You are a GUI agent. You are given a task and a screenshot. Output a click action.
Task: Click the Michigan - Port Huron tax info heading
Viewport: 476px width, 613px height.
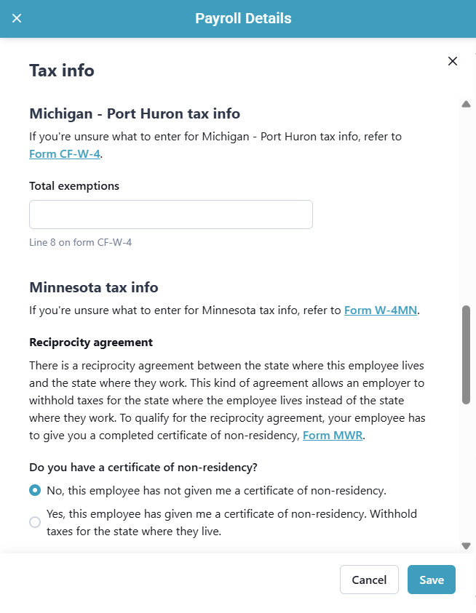click(x=135, y=114)
